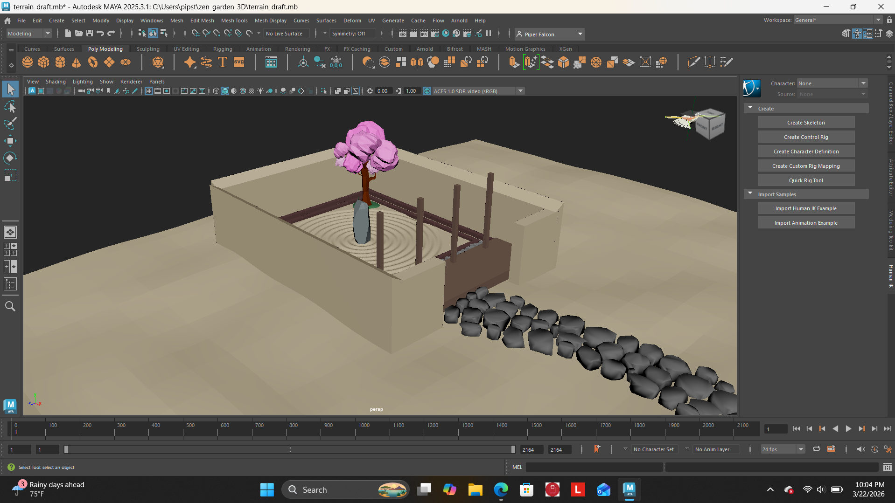Select the Lasso selection tool in toolbox

pyautogui.click(x=10, y=106)
